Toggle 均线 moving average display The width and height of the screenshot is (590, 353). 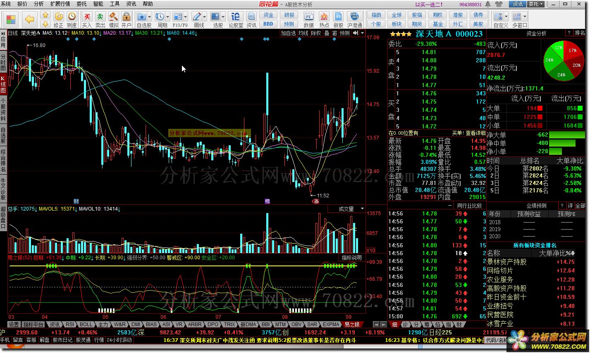(x=303, y=33)
